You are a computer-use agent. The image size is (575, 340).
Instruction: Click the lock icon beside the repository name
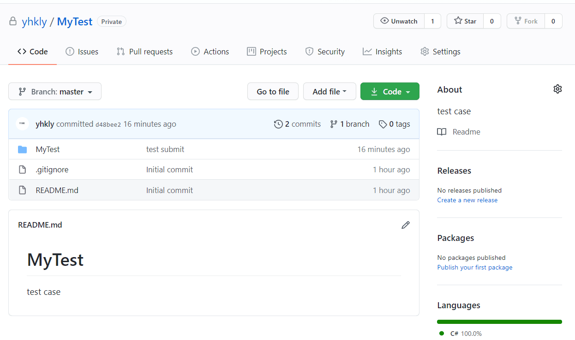[x=13, y=21]
